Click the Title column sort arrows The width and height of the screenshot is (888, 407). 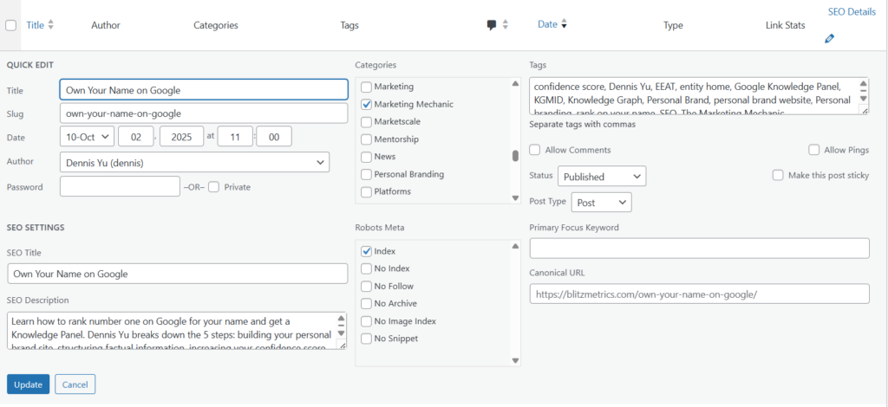(50, 25)
